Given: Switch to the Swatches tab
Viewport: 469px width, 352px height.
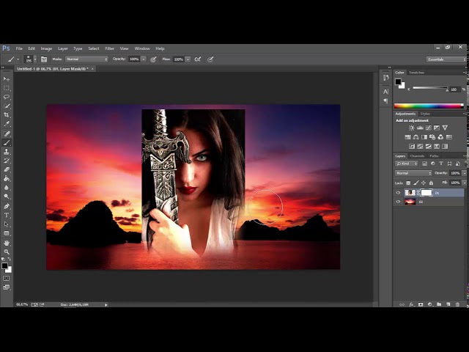Looking at the screenshot, I should pos(416,73).
